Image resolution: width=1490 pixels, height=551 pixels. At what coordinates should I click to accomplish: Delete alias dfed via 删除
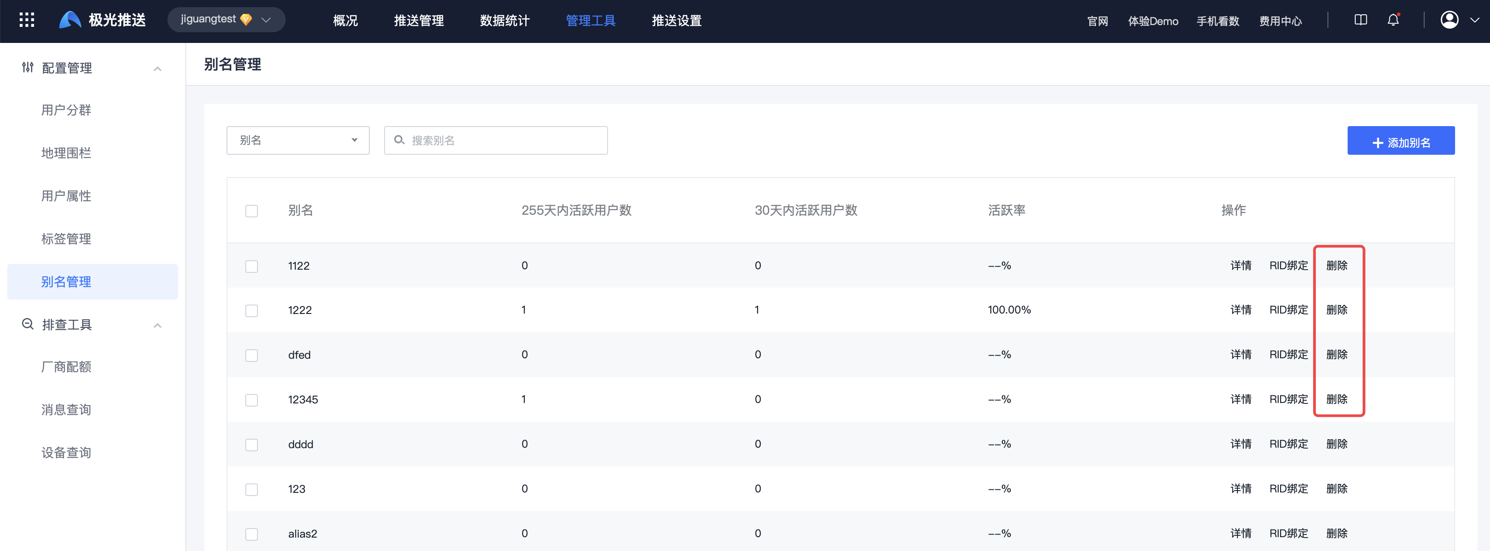(1337, 355)
